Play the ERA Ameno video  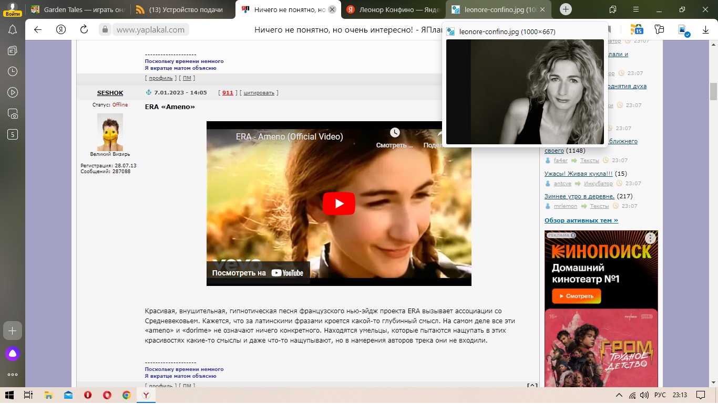point(339,204)
